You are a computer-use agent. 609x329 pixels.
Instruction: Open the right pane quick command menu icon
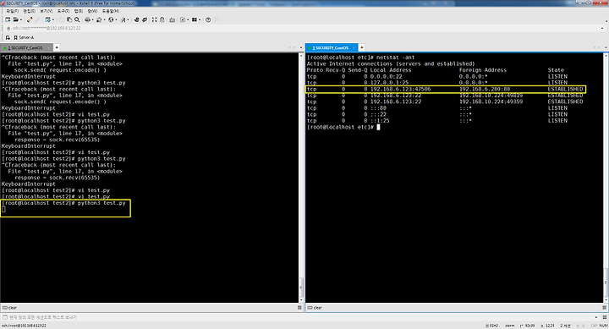click(605, 308)
